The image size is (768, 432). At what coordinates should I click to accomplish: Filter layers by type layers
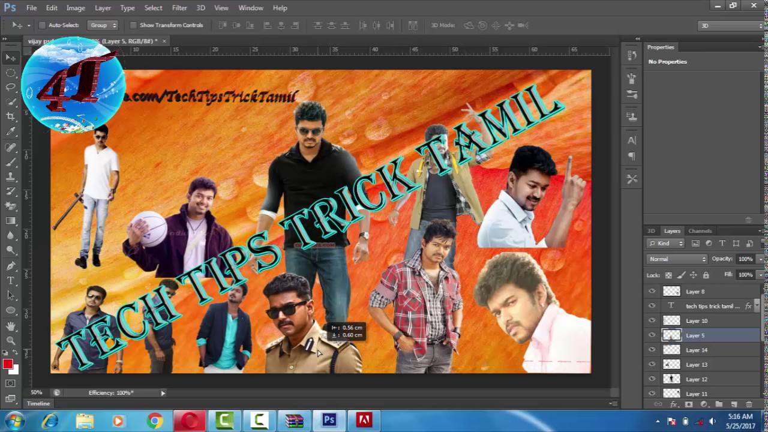[722, 243]
